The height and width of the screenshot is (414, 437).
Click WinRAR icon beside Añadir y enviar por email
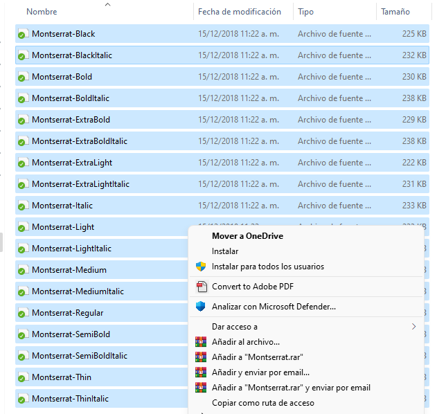pos(201,372)
